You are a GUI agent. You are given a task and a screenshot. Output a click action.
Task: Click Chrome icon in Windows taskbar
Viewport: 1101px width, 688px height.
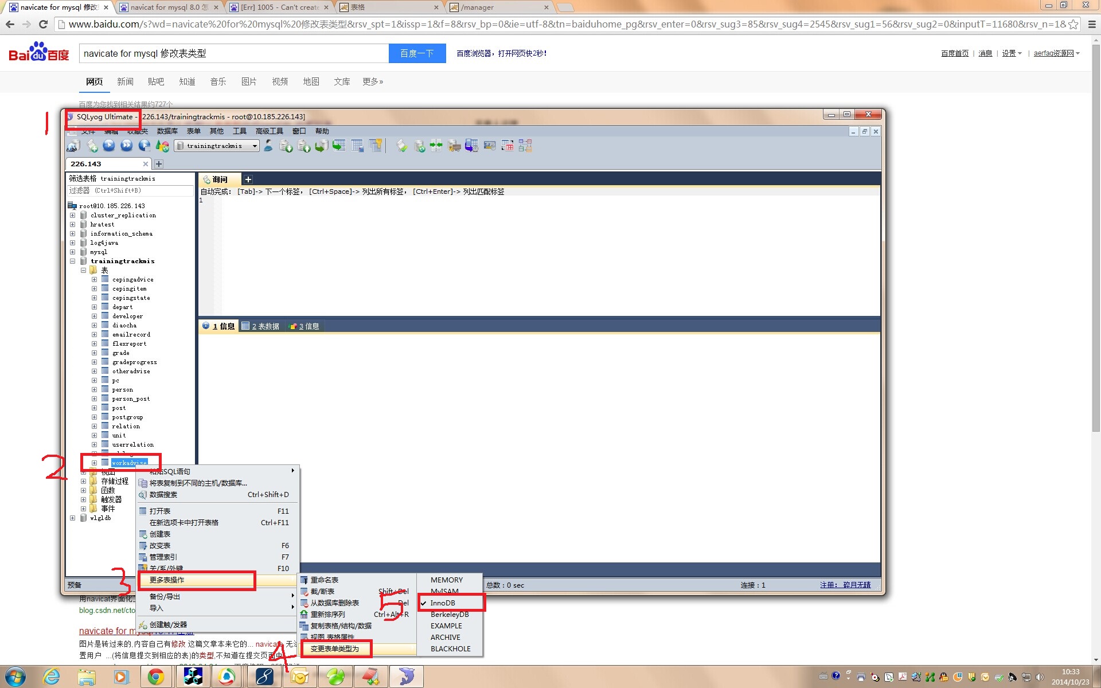pyautogui.click(x=155, y=677)
